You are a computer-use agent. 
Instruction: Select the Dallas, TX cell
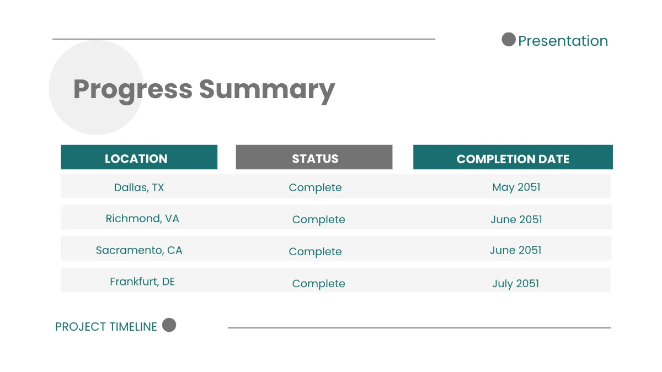pos(139,187)
